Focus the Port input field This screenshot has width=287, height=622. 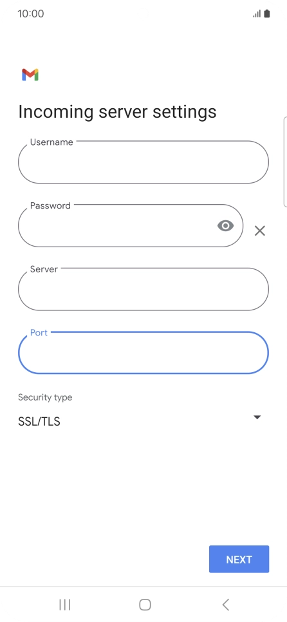[x=143, y=352]
